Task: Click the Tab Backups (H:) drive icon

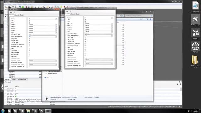Action: [46, 73]
